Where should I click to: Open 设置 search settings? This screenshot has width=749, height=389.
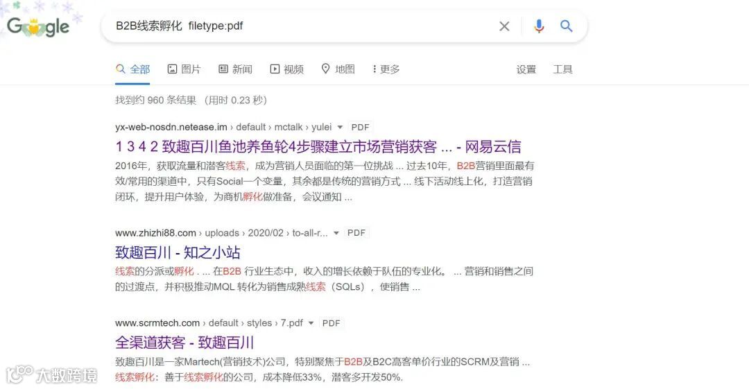click(x=526, y=70)
